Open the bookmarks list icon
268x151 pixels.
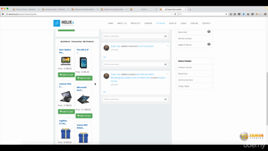tap(235, 14)
